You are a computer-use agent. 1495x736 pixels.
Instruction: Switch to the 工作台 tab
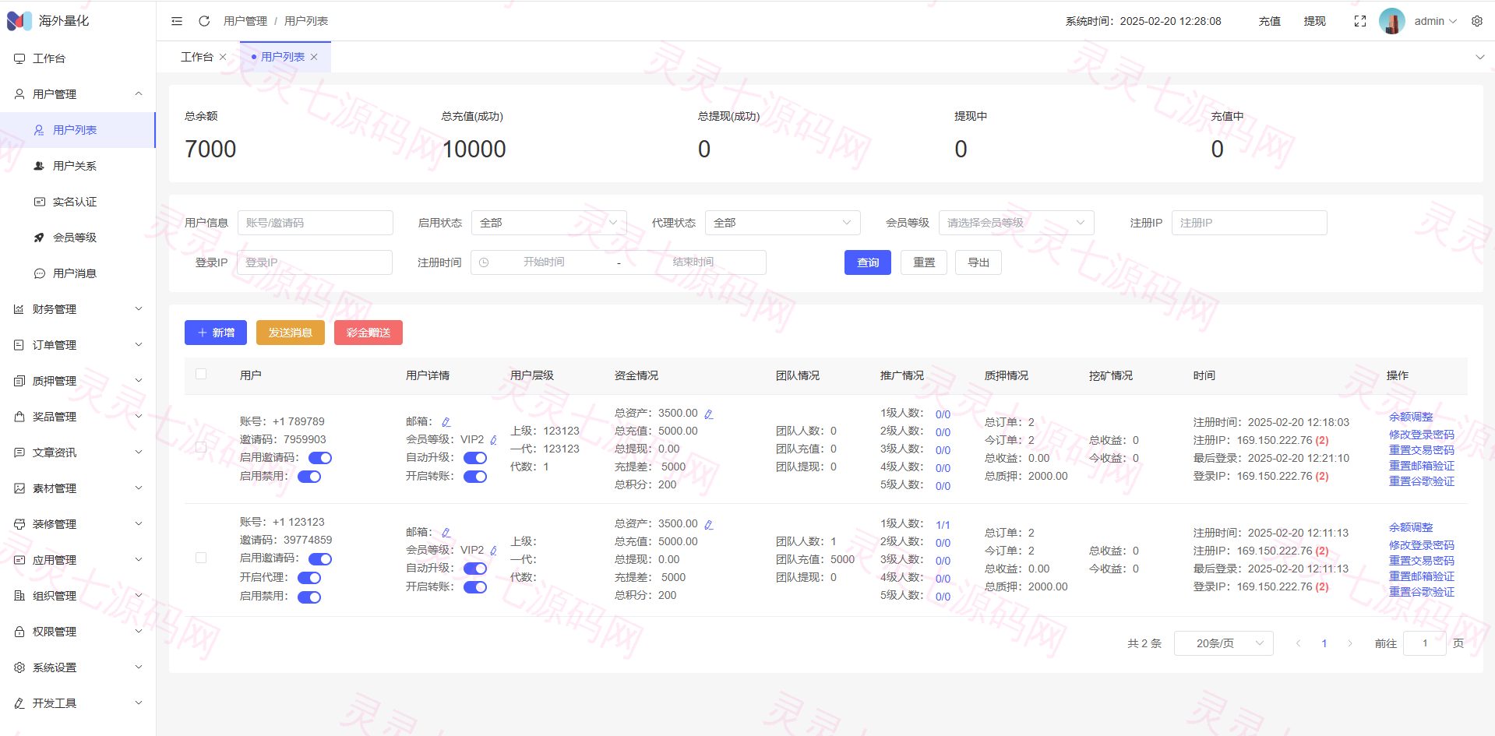[197, 57]
